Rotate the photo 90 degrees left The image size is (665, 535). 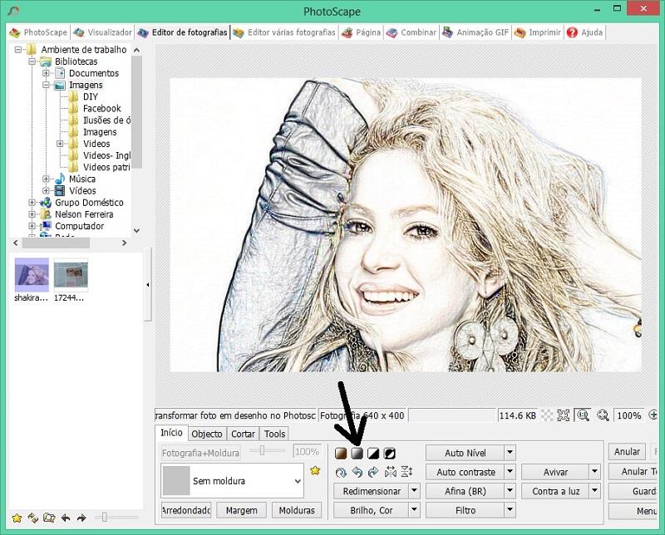click(357, 472)
